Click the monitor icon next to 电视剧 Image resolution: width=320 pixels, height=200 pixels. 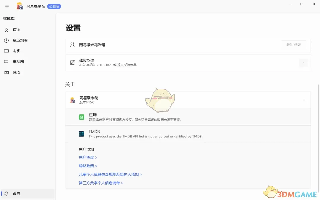(7, 62)
